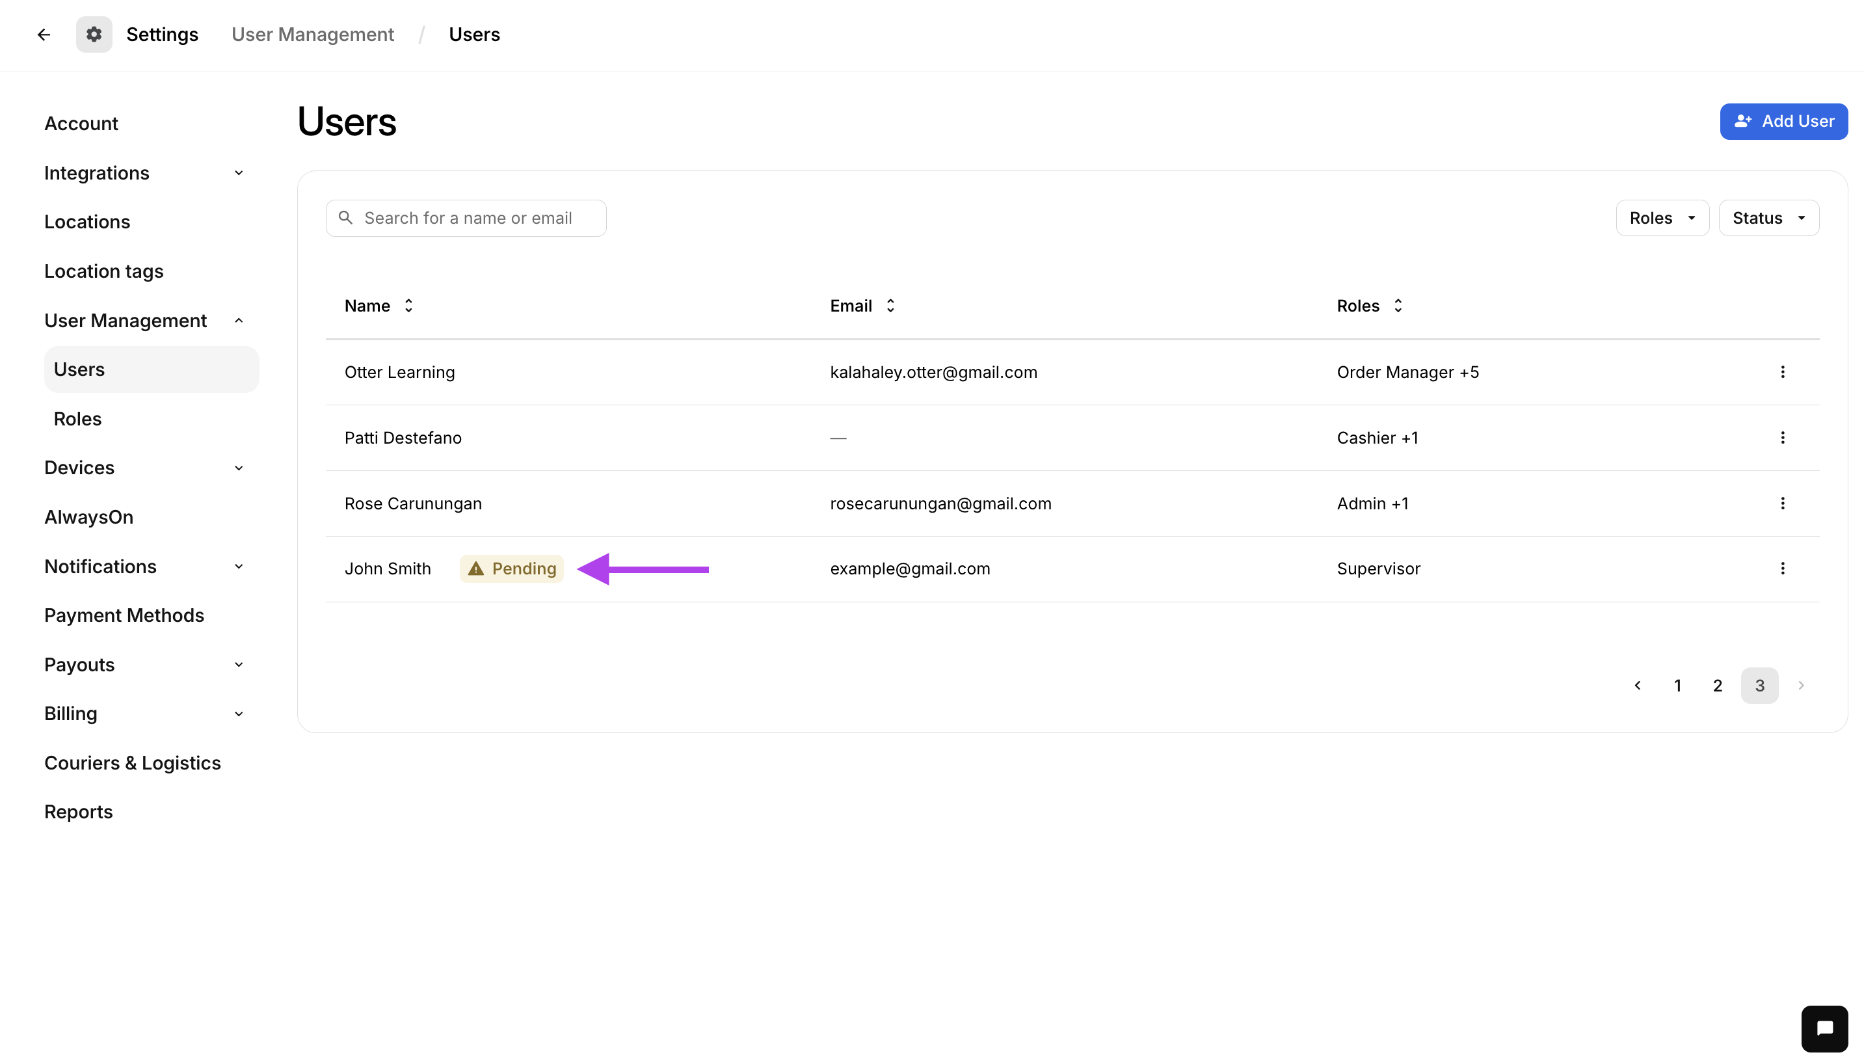Open the Roles sidebar item
The height and width of the screenshot is (1059, 1864).
(x=77, y=418)
